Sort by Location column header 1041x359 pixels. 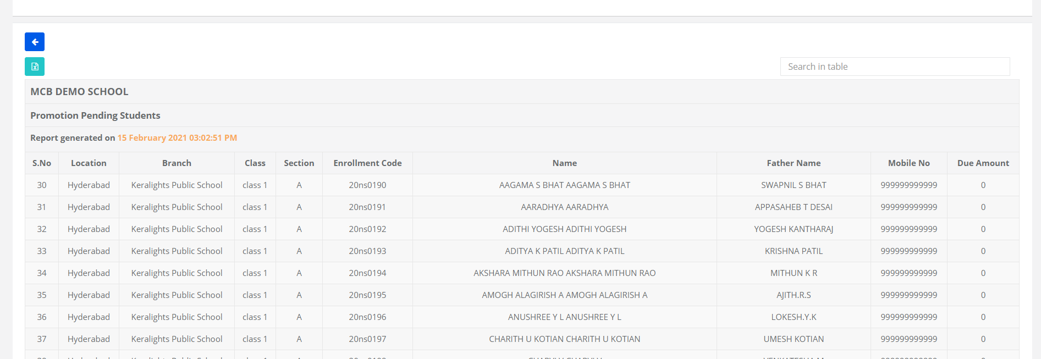click(x=89, y=163)
